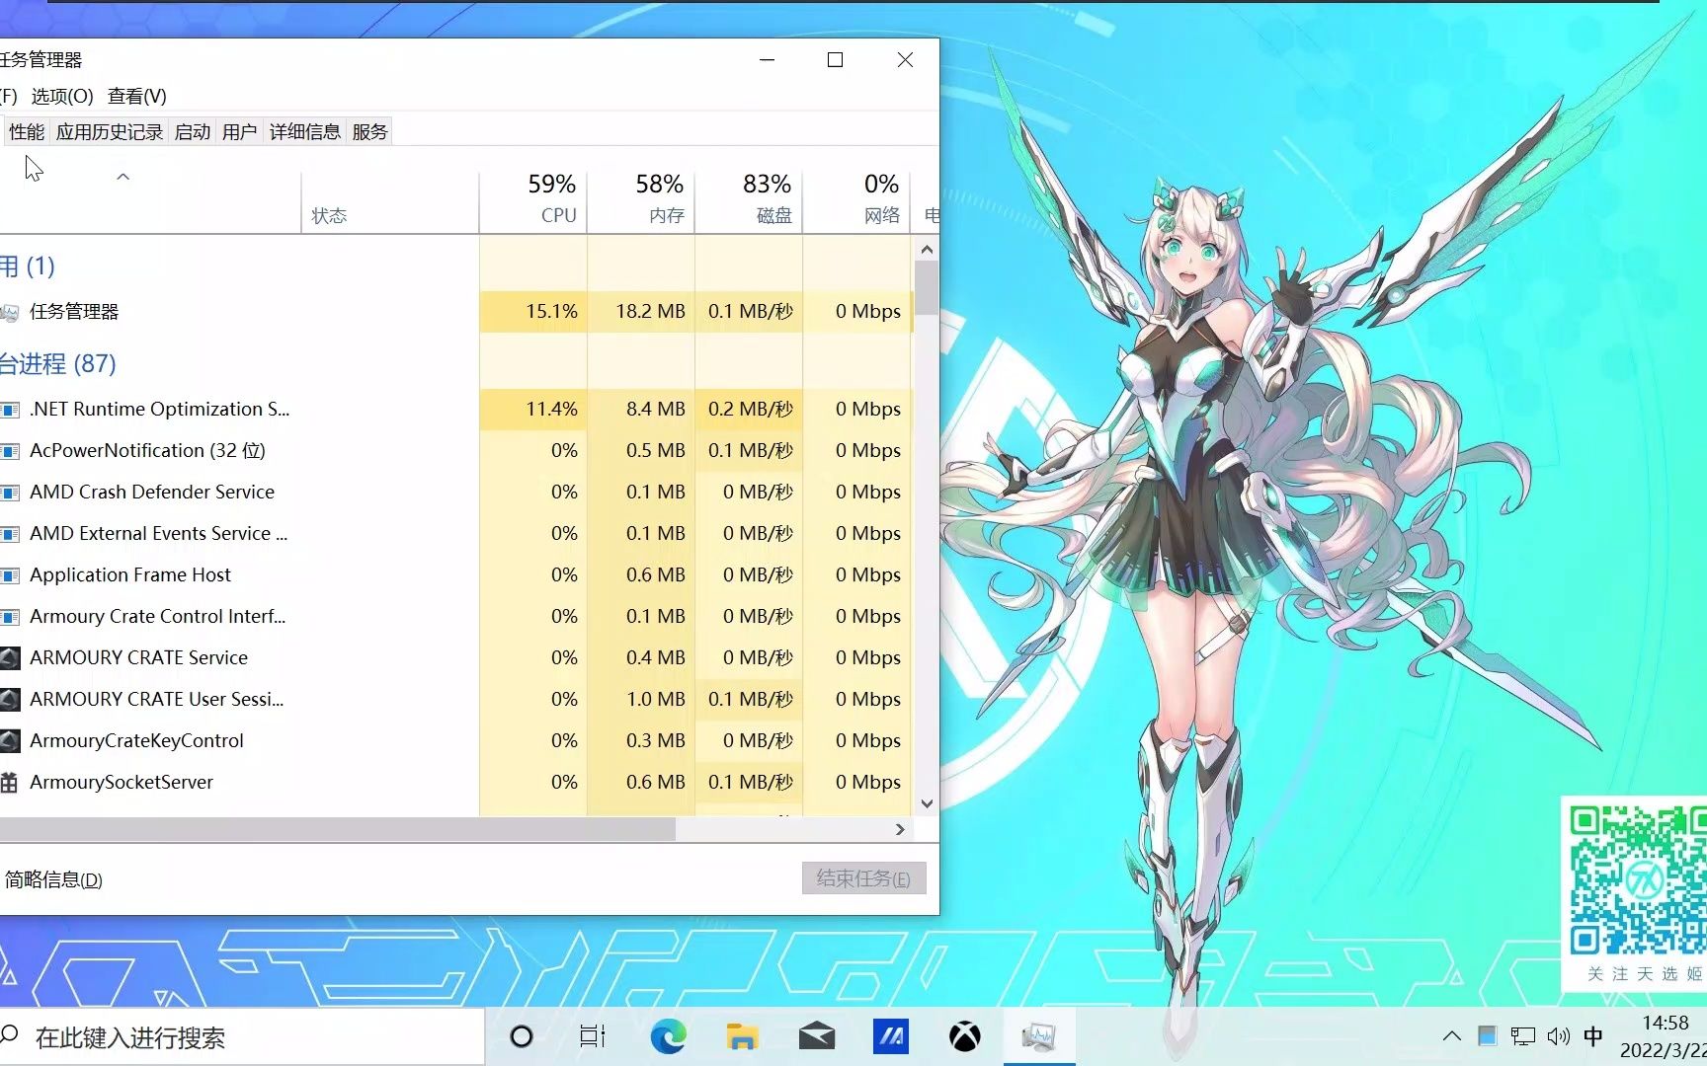Click 8.4 MB memory value of .NET Runtime
1707x1066 pixels.
coord(655,409)
